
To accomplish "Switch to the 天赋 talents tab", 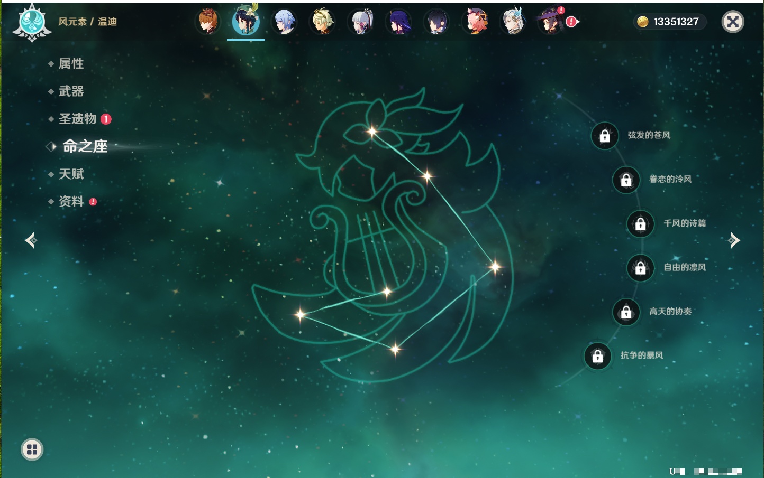I will tap(71, 174).
